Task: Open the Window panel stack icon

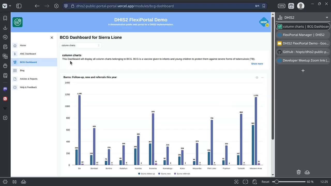Action: 5,66
